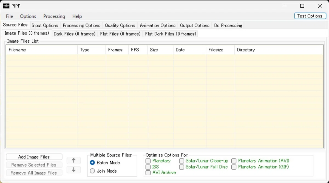Select the Image Files (0 frames) tab
Image resolution: width=329 pixels, height=183 pixels.
click(x=27, y=33)
